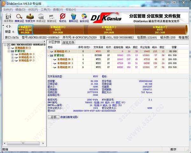Open the 硬盘(D) menu

(20, 10)
